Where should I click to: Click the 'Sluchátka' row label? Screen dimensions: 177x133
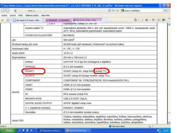[30, 112]
